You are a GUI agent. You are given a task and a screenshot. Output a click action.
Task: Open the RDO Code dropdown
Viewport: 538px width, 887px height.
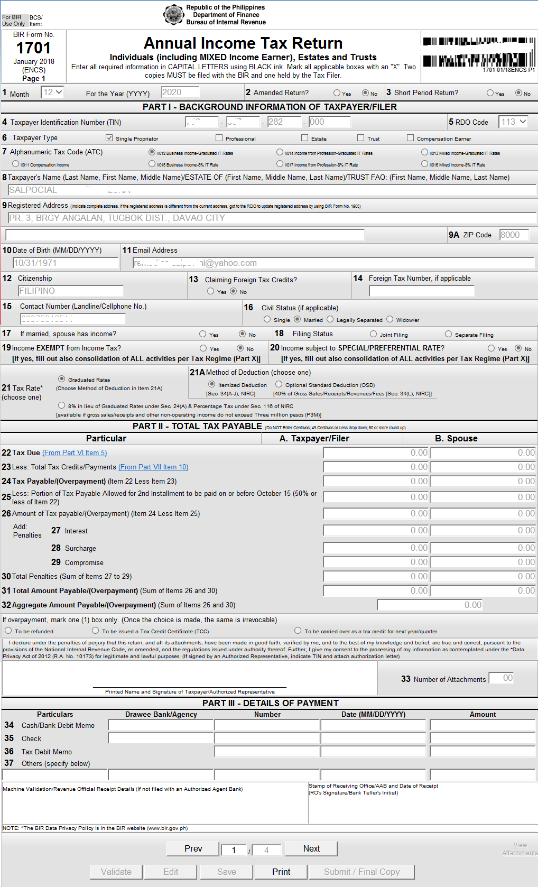514,122
